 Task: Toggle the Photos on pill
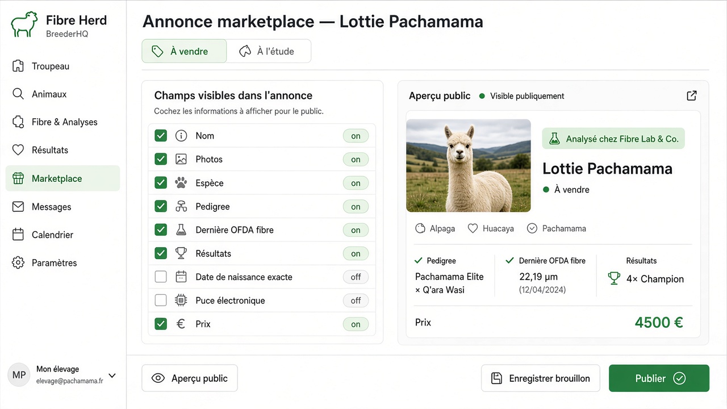[356, 160]
